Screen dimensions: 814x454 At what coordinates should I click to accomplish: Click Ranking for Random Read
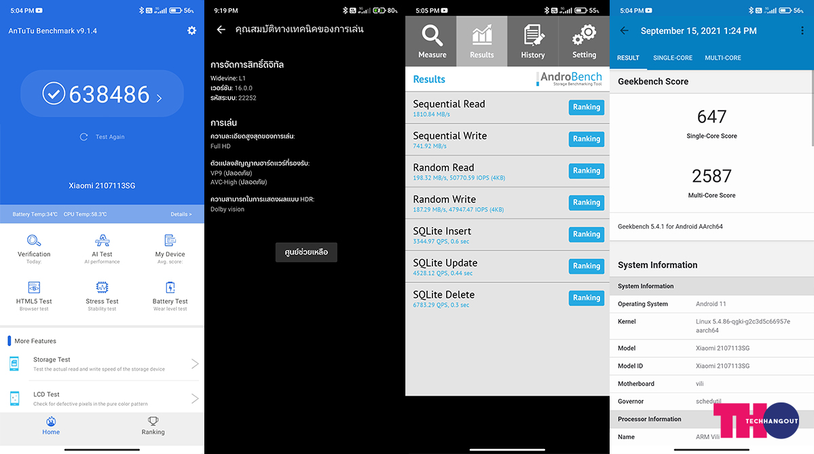tap(587, 171)
